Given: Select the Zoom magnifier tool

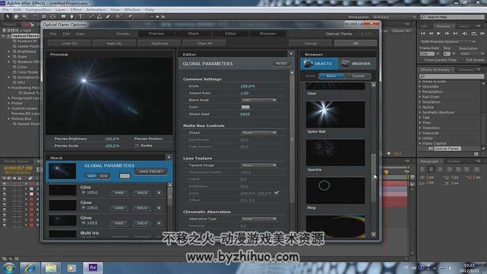Looking at the screenshot, I should 24,16.
